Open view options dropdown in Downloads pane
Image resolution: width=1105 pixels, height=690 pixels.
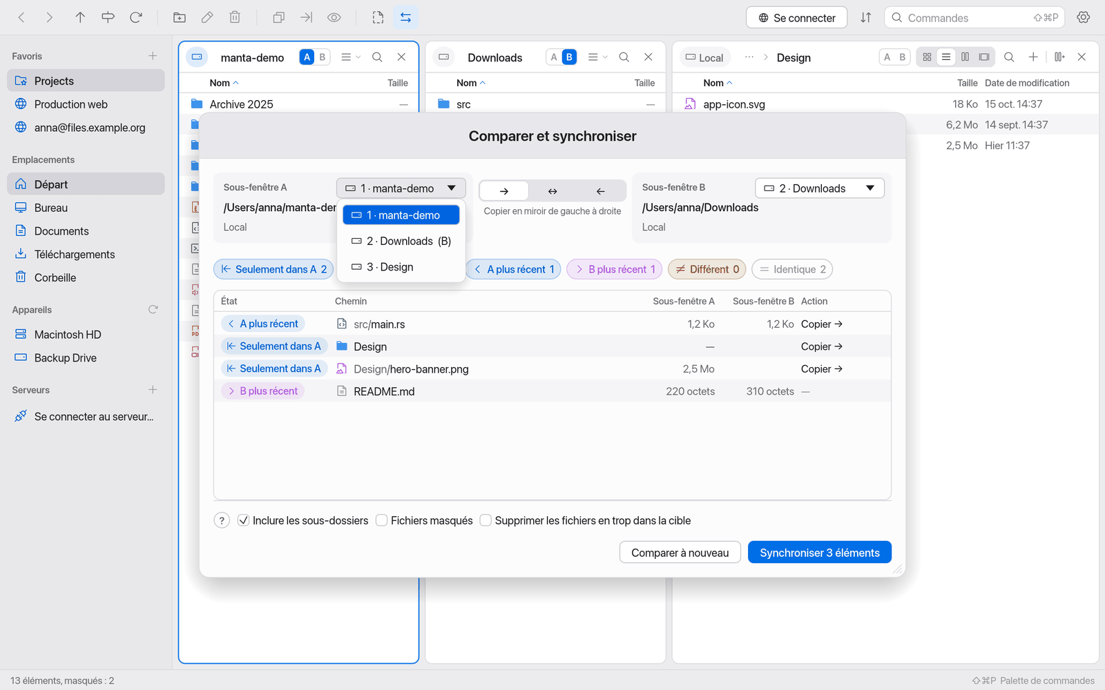597,57
